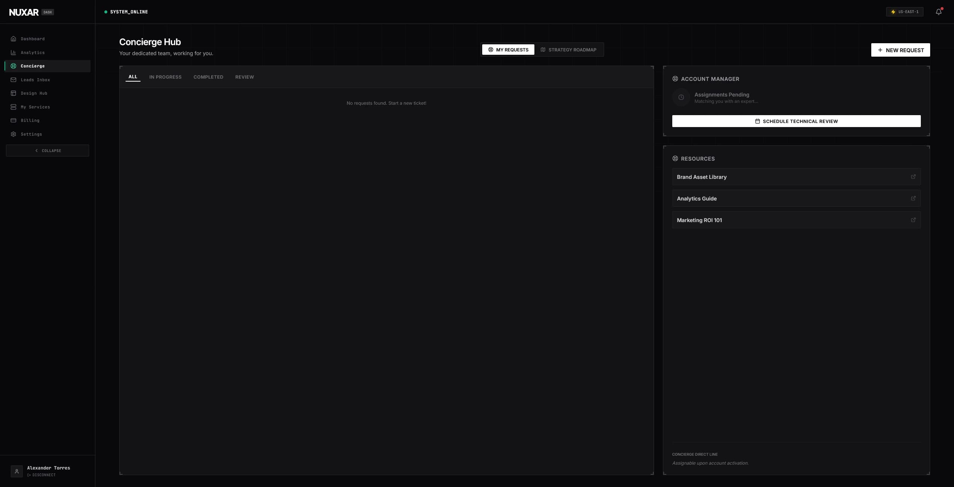Switch to the COMPLETED tab

208,77
